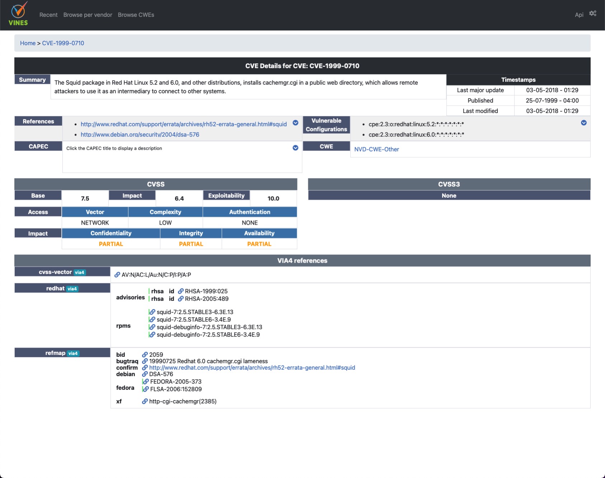This screenshot has width=605, height=478.
Task: Click PARTIAL under Availability
Action: (x=259, y=244)
